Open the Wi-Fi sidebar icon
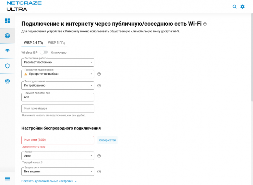 coord(7,51)
